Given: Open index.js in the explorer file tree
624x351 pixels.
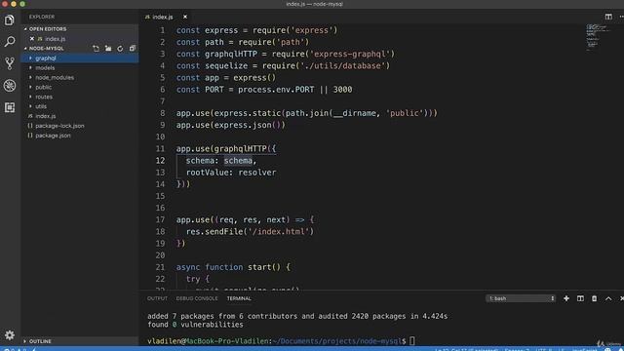Looking at the screenshot, I should tap(80, 116).
